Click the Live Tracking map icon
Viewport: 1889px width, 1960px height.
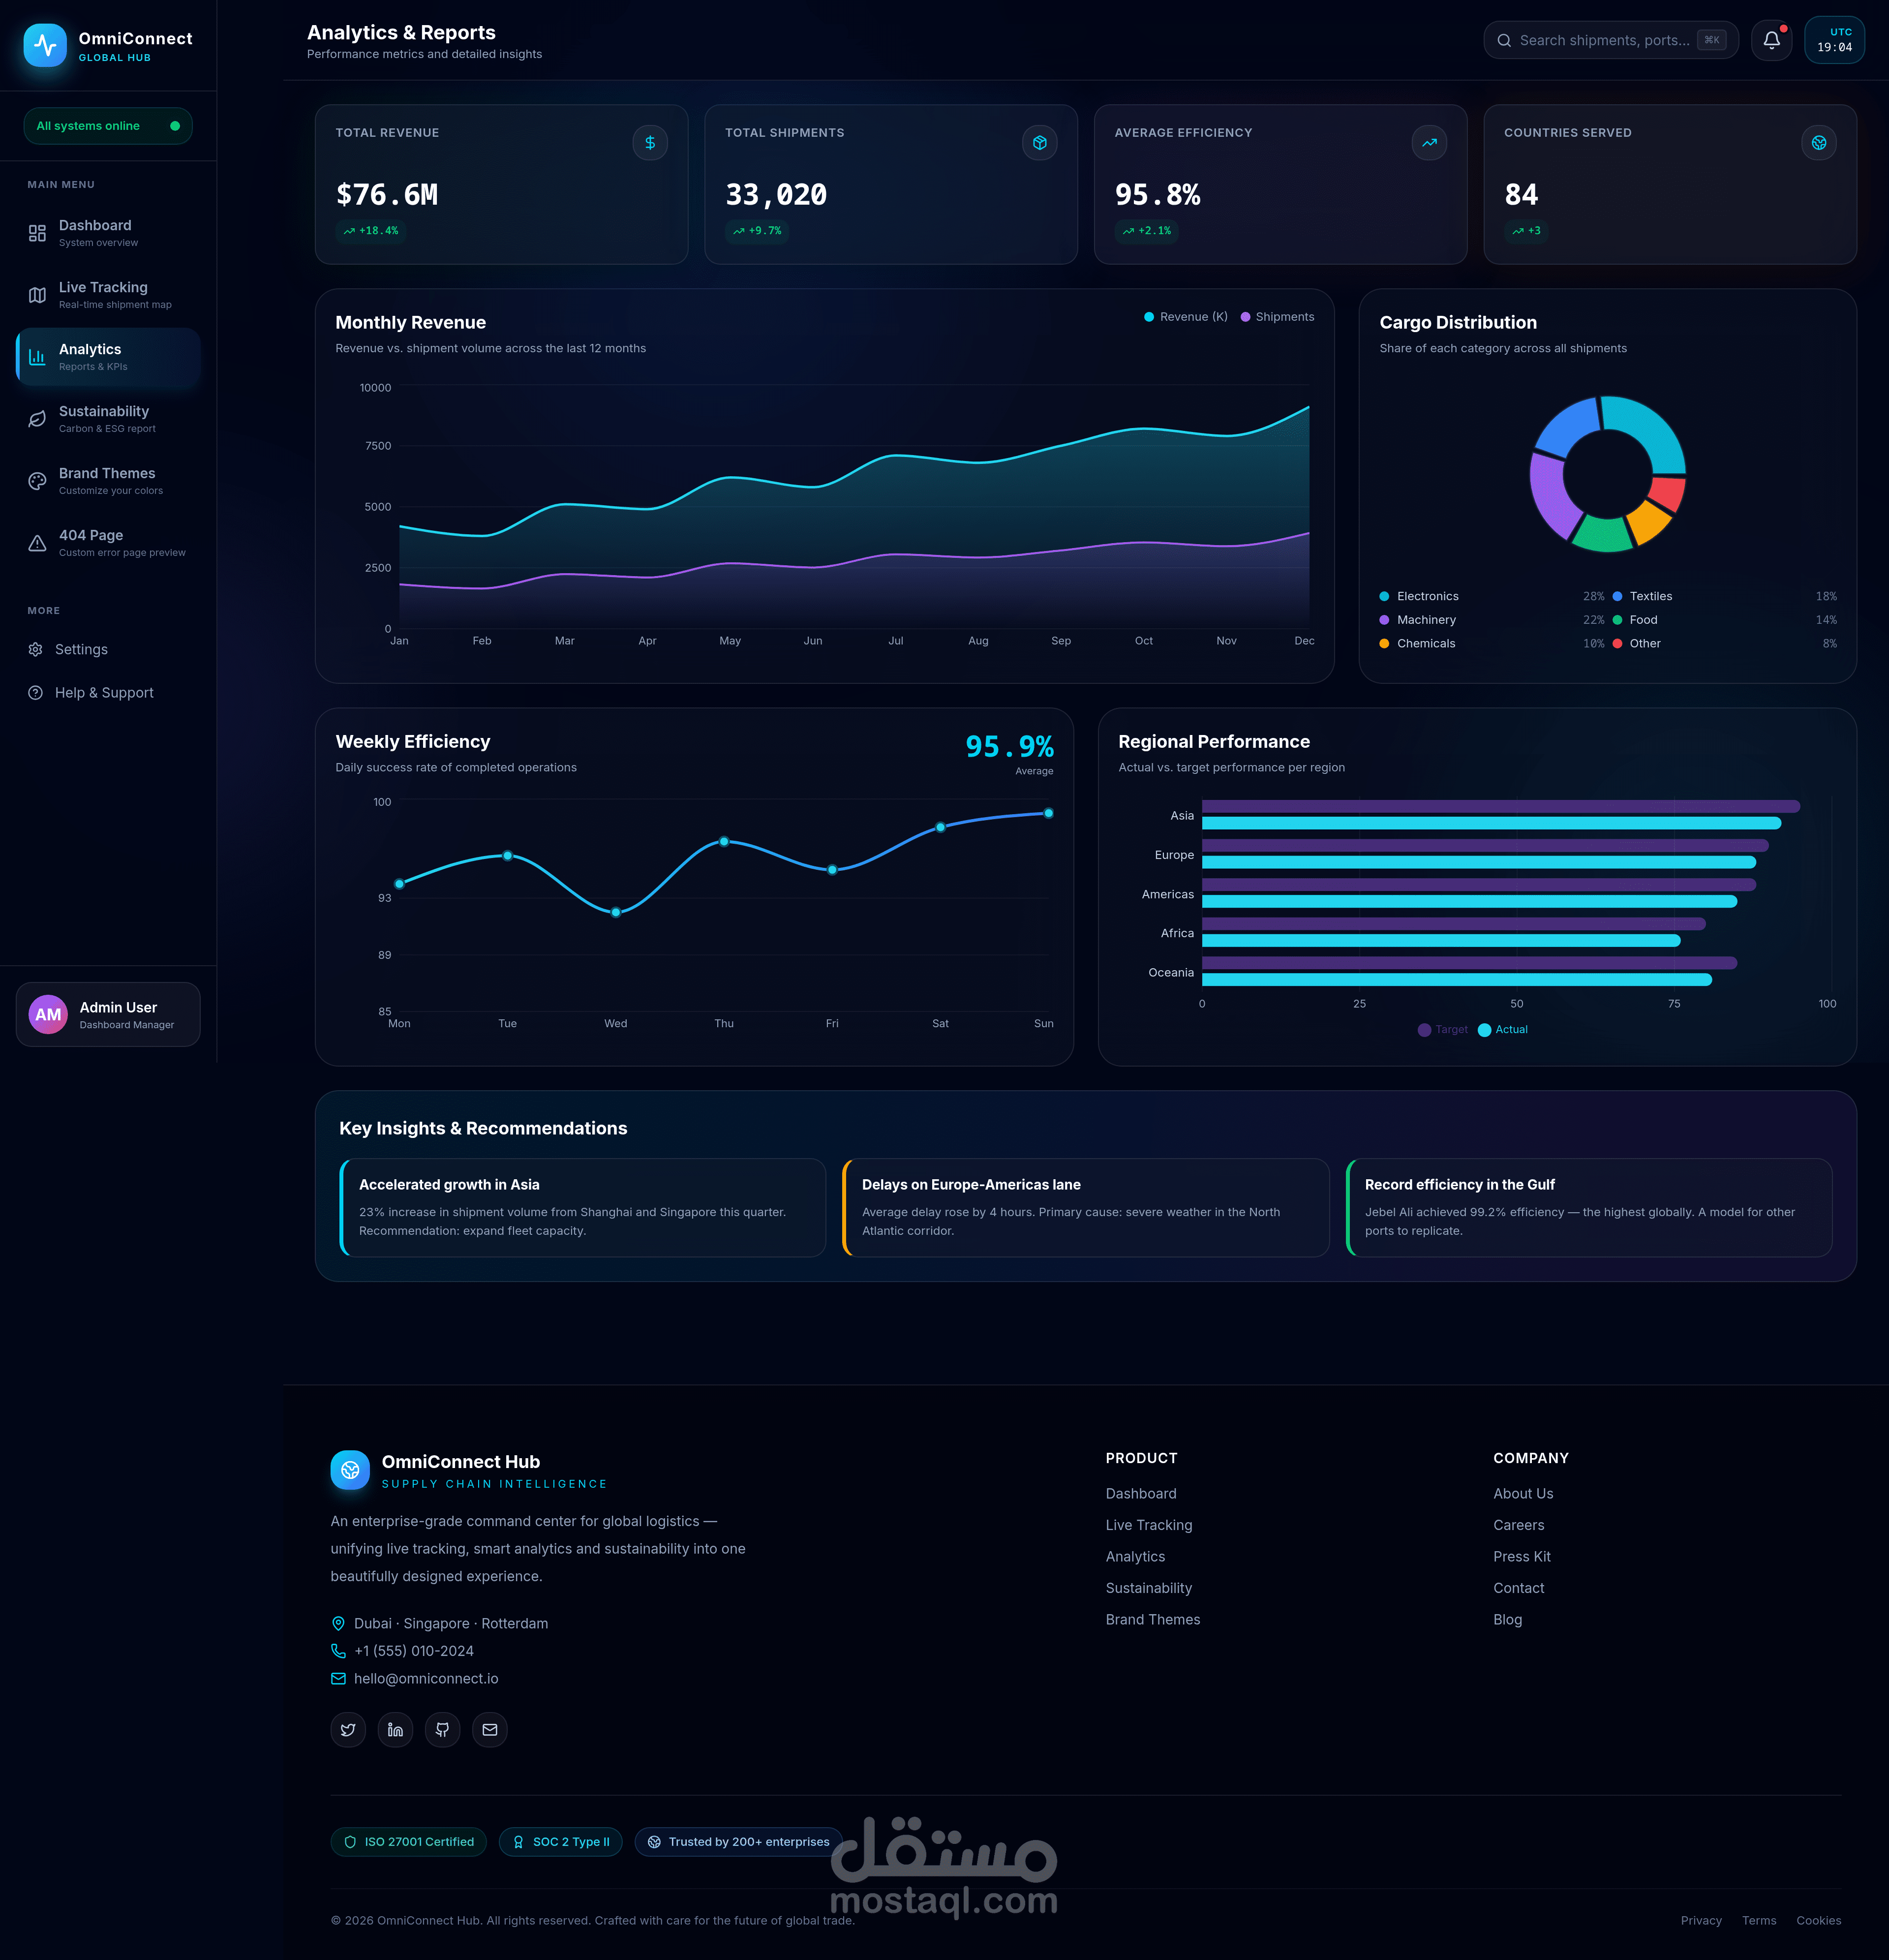click(x=37, y=295)
